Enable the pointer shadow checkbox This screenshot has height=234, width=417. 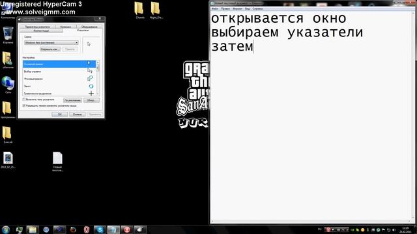24,99
